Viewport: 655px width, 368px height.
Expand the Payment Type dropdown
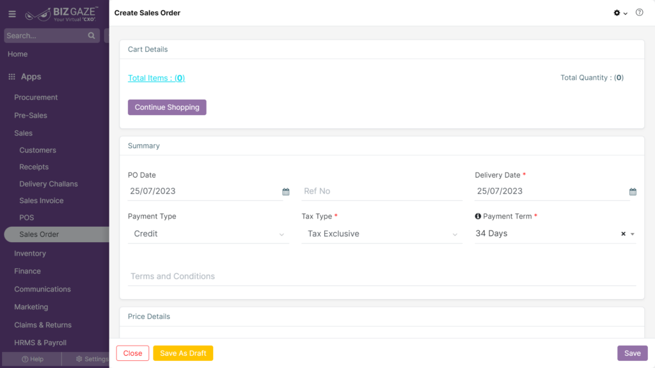[x=208, y=234]
